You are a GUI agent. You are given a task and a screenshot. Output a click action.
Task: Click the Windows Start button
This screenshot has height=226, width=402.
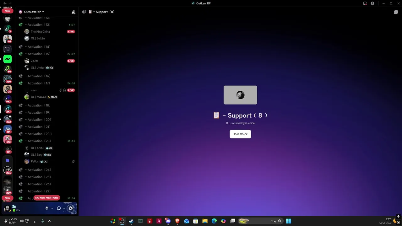coord(288,221)
